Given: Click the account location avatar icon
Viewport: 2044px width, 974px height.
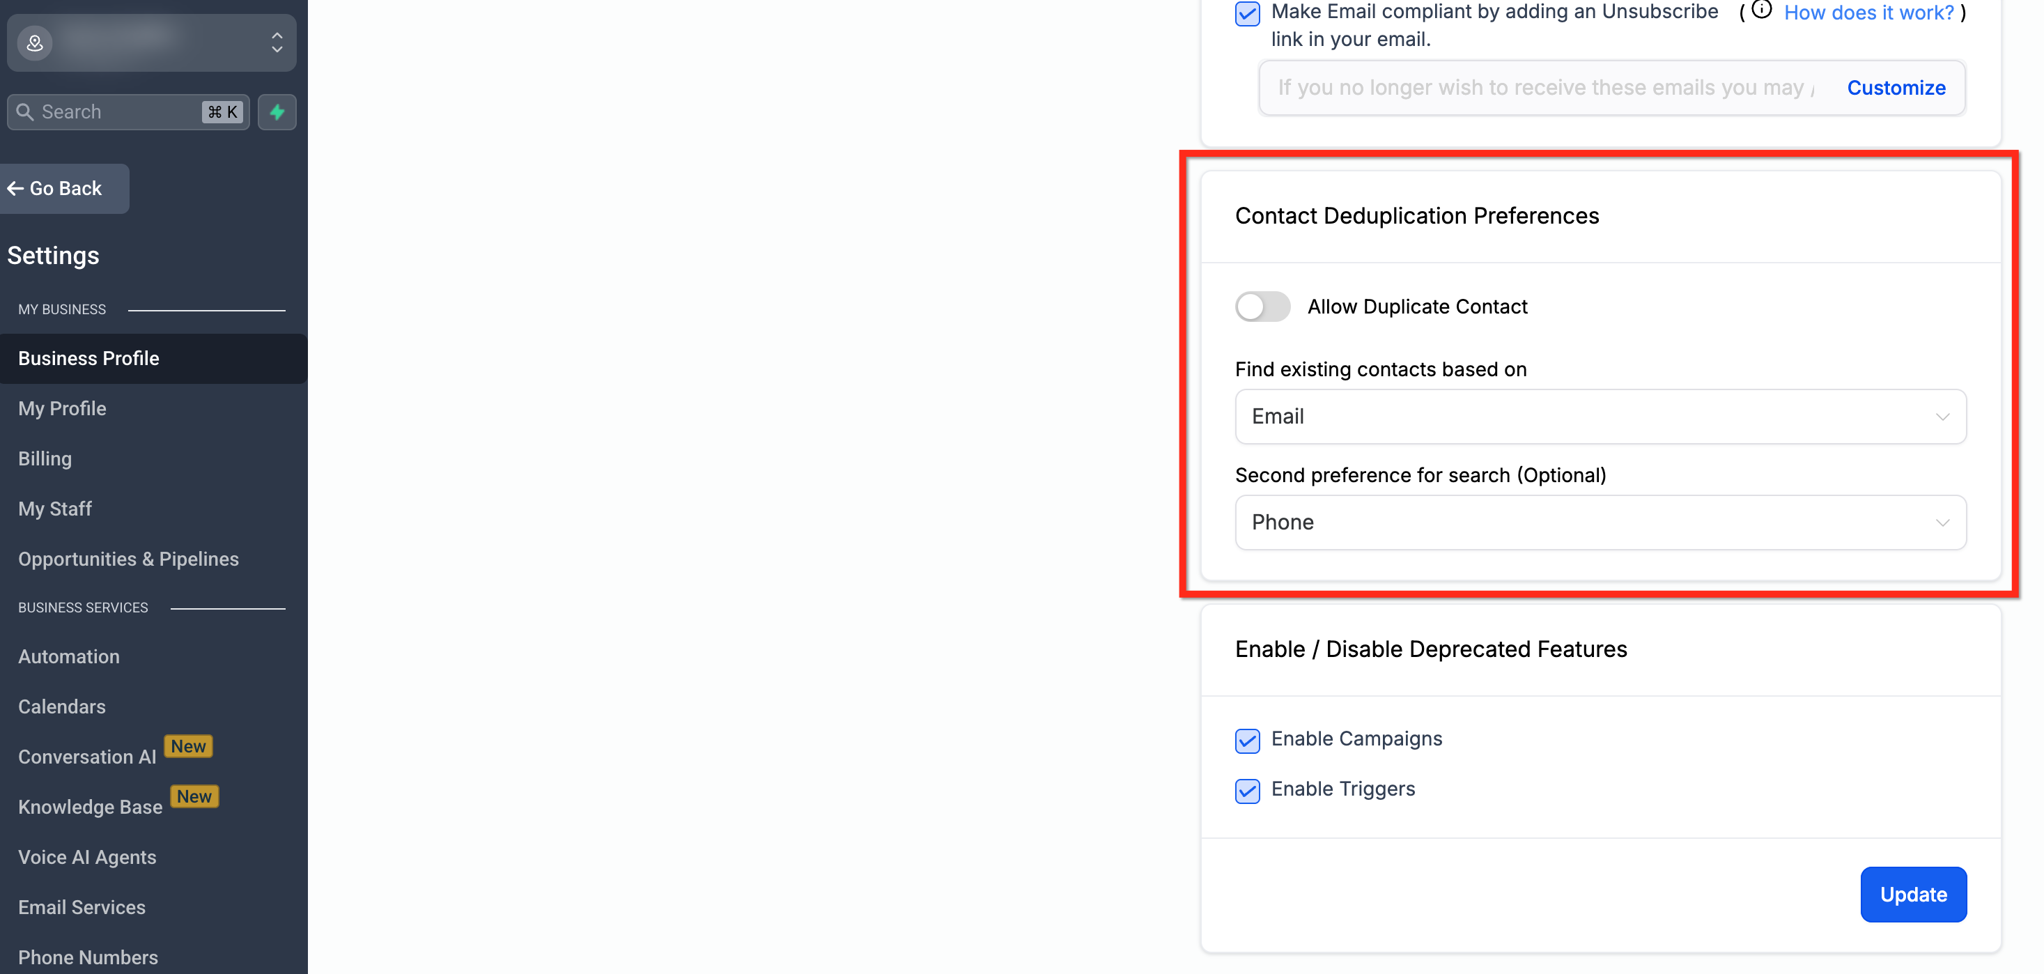Looking at the screenshot, I should click(35, 43).
